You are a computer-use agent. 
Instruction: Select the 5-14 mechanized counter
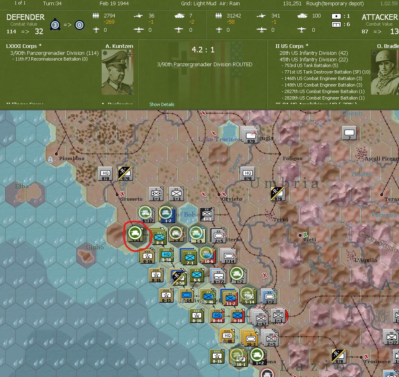click(x=249, y=297)
